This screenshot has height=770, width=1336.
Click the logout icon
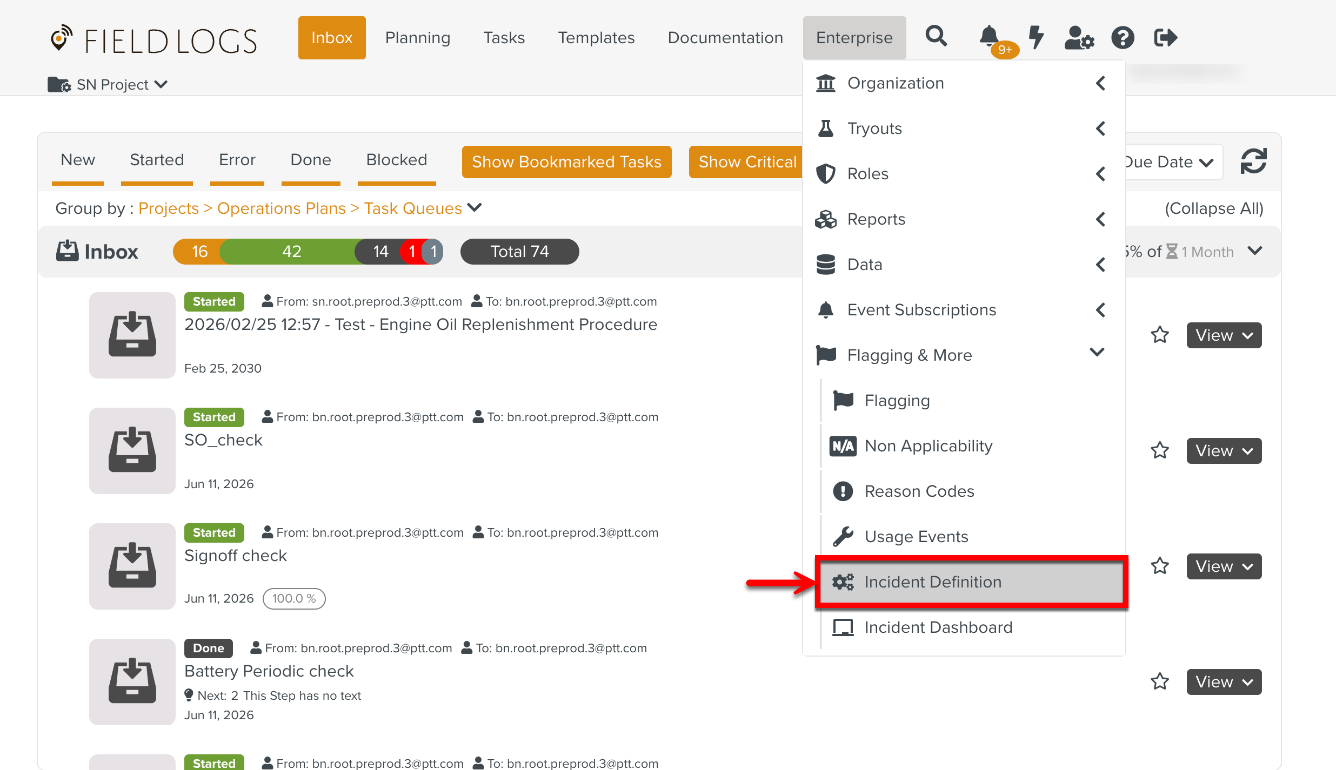click(x=1165, y=37)
